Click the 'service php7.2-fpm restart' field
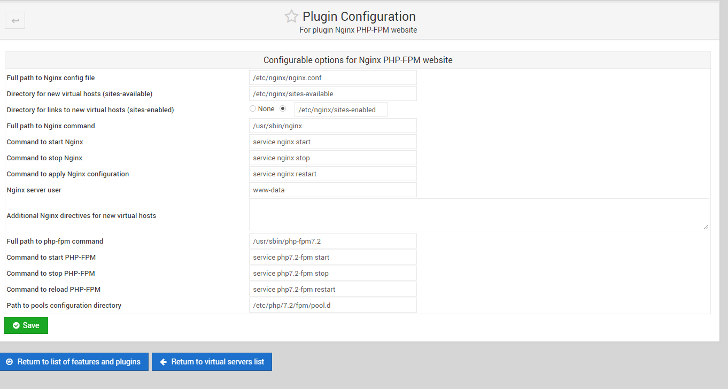The width and height of the screenshot is (728, 389). coord(332,289)
